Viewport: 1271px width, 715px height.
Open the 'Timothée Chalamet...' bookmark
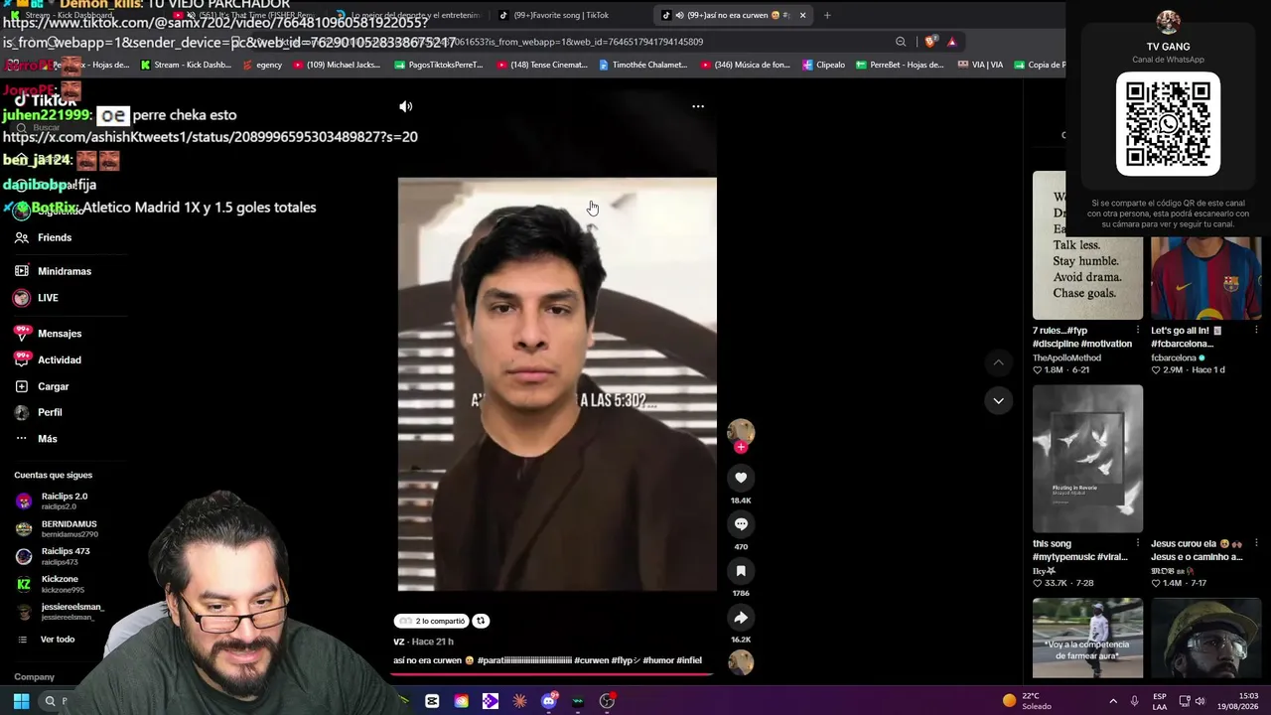point(642,65)
